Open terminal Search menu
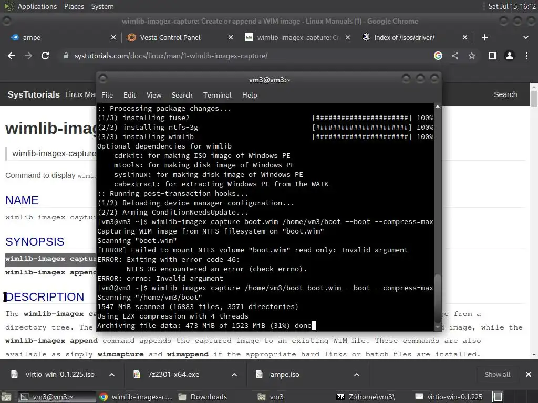The height and width of the screenshot is (403, 538). pyautogui.click(x=182, y=96)
